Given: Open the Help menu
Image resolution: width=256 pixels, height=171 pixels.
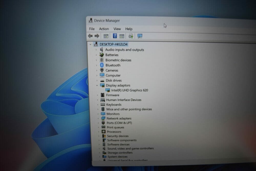Looking at the screenshot, I should coord(129,29).
